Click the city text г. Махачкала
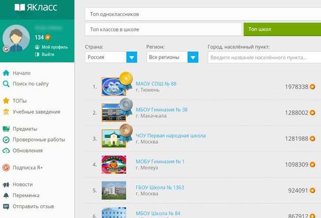This screenshot has height=218, width=321. (151, 116)
